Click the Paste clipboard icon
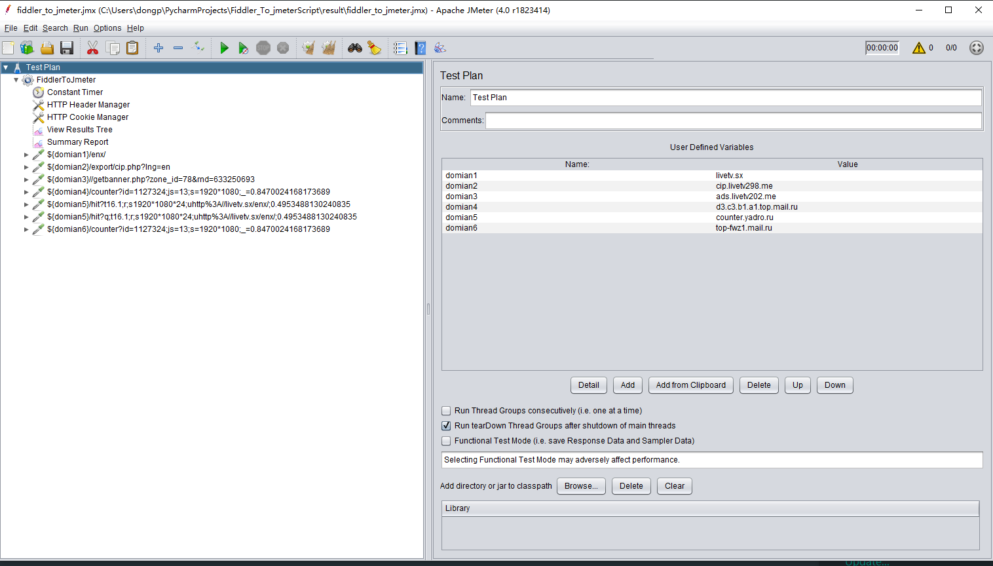This screenshot has width=993, height=566. point(132,48)
